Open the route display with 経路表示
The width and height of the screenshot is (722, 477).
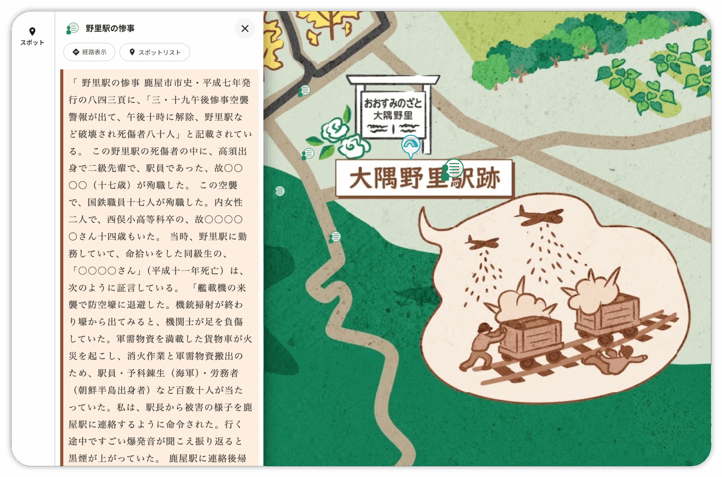coord(89,52)
